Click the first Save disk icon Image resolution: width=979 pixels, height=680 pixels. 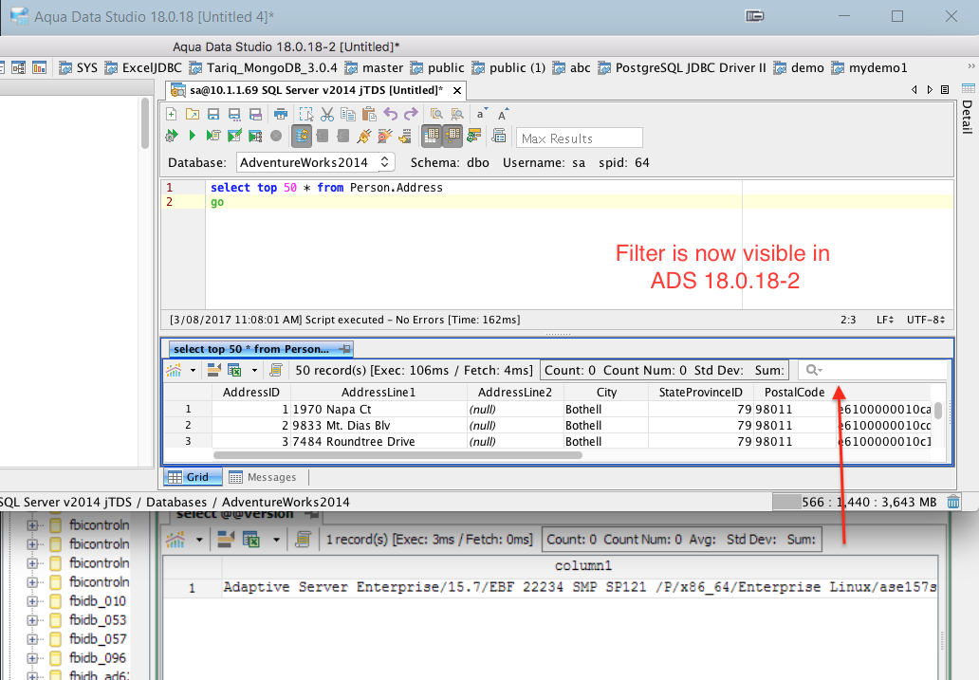[213, 114]
